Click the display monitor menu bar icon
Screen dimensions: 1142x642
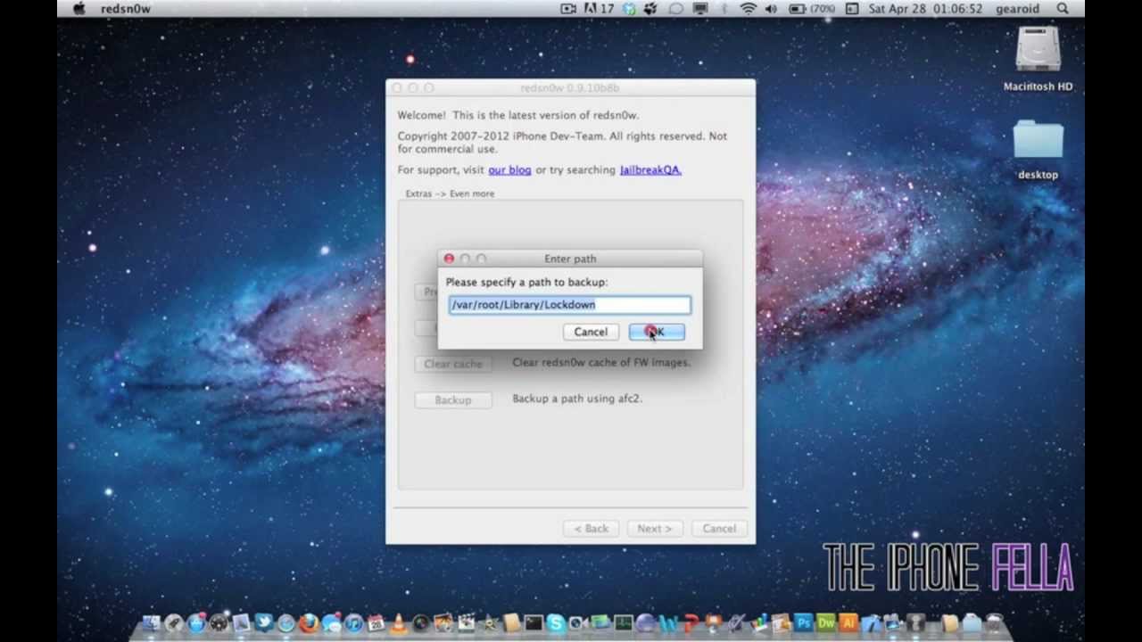click(x=700, y=9)
